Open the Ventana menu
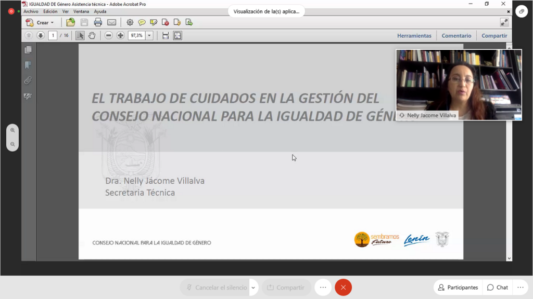533x299 pixels. [x=81, y=11]
